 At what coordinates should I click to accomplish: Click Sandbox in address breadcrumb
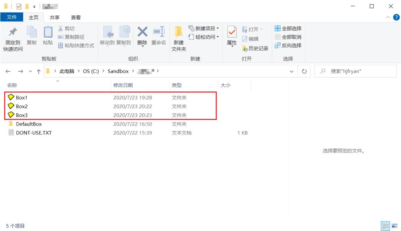118,71
